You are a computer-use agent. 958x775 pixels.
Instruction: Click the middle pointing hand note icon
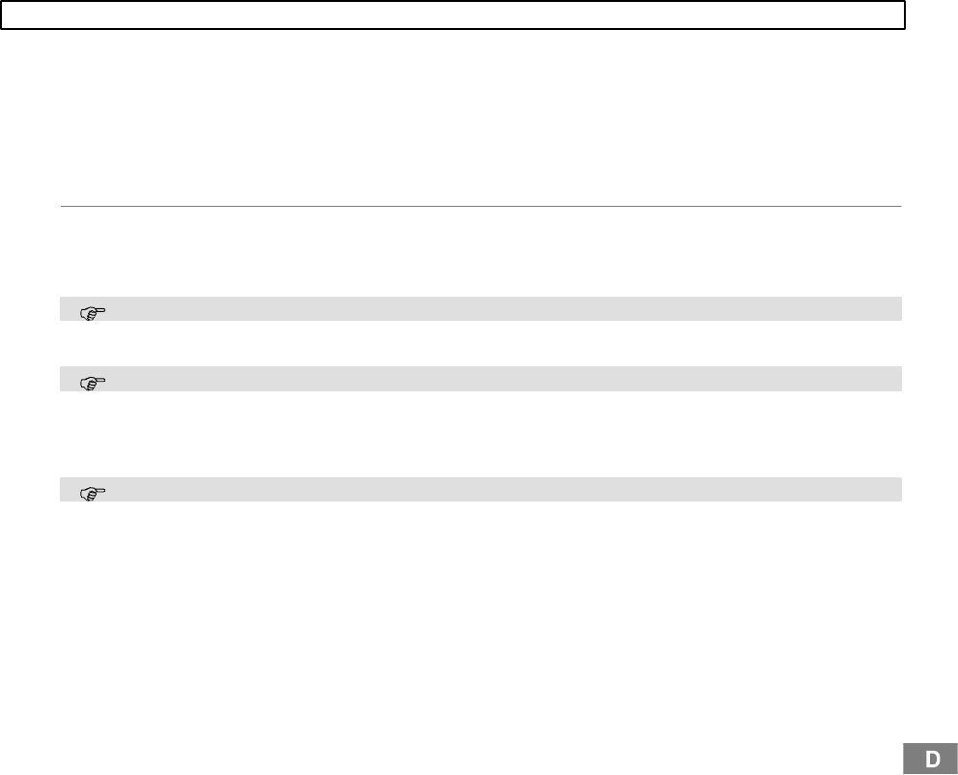(x=93, y=384)
